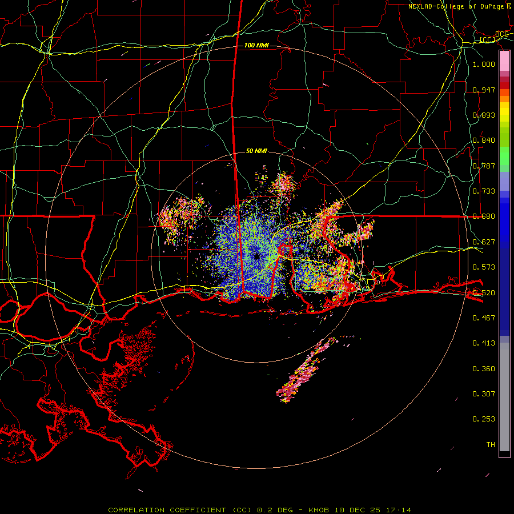The image size is (514, 514).
Task: Click the pink top segment of color scale
Action: point(504,61)
